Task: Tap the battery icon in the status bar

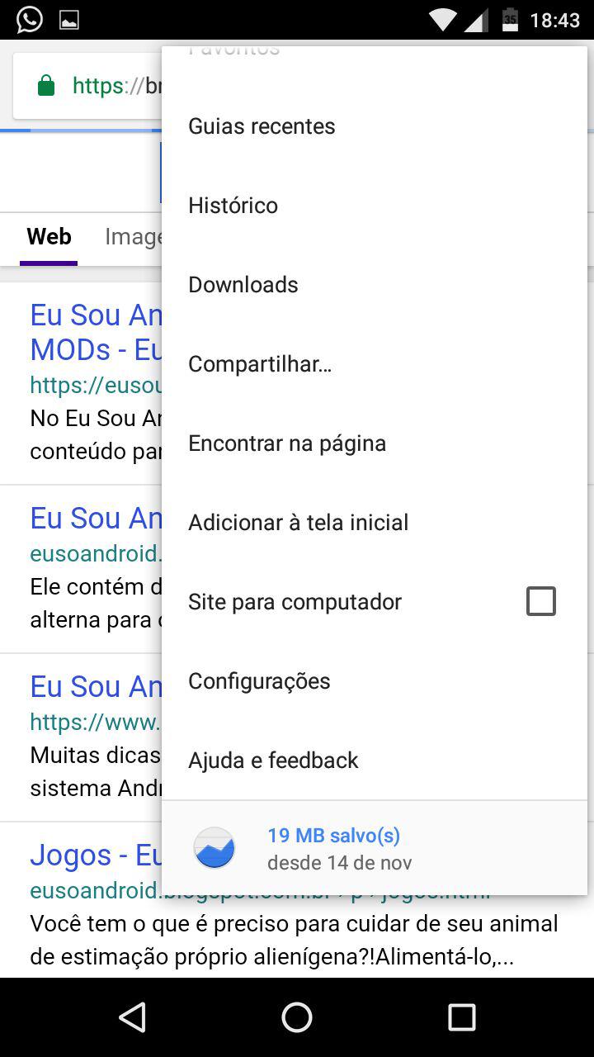Action: click(510, 20)
